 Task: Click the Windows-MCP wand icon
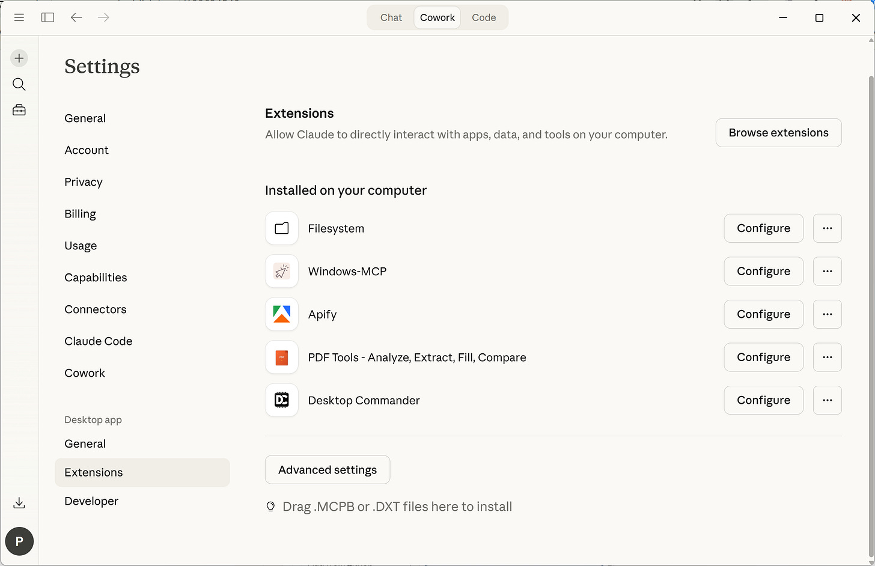[x=281, y=271]
